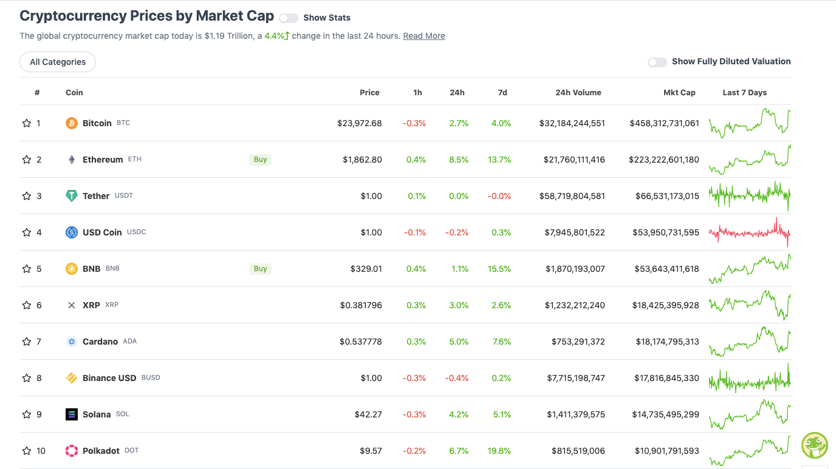Open the green gecko mascot widget
The height and width of the screenshot is (469, 836).
(815, 445)
